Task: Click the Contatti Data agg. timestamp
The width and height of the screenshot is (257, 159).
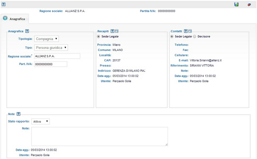Action: [x=203, y=76]
